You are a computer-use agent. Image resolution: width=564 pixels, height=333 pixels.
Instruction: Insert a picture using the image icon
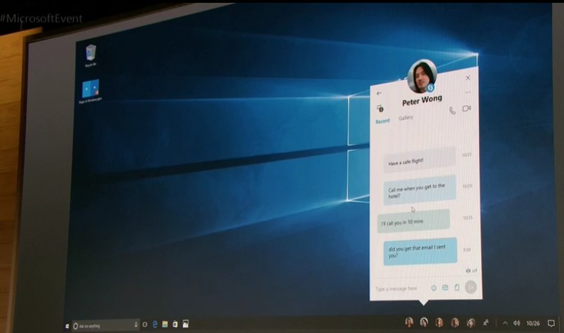(x=445, y=288)
